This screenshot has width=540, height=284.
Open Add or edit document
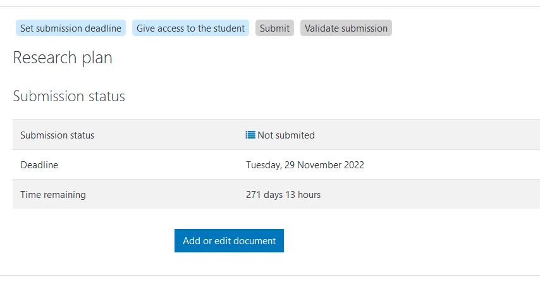(x=229, y=241)
